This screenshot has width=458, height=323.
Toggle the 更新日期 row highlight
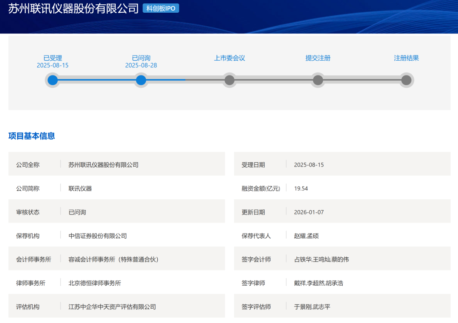(341, 211)
